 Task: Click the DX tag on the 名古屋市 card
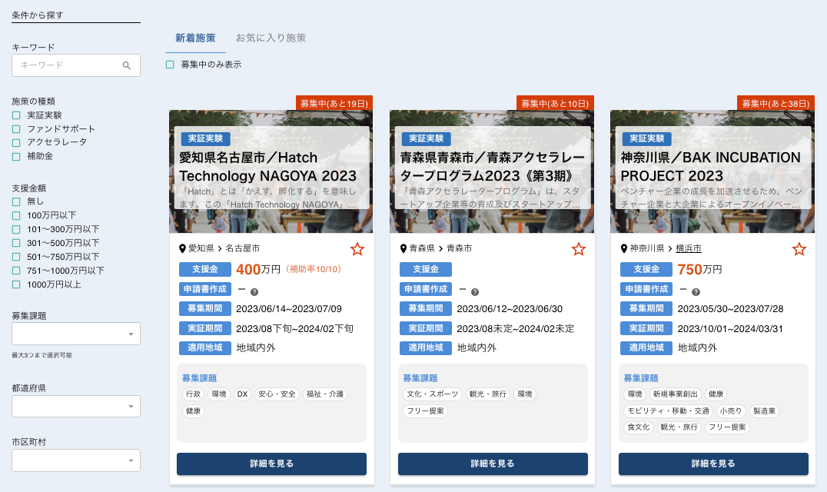[x=242, y=394]
